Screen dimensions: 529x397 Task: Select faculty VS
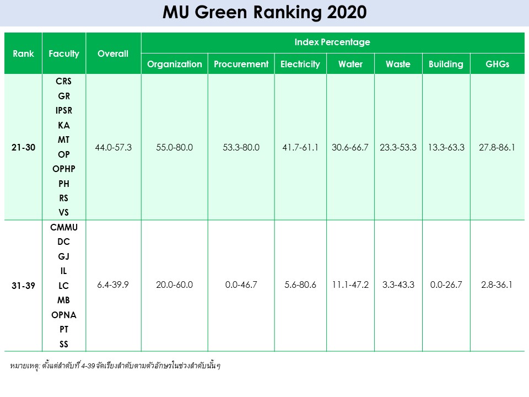[x=64, y=212]
